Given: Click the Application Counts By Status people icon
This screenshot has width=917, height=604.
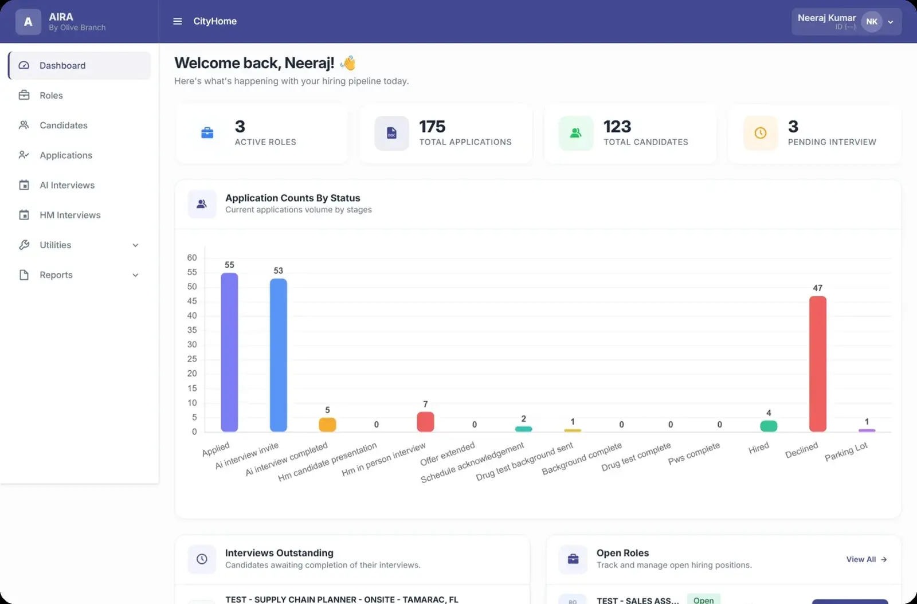Looking at the screenshot, I should pyautogui.click(x=202, y=204).
